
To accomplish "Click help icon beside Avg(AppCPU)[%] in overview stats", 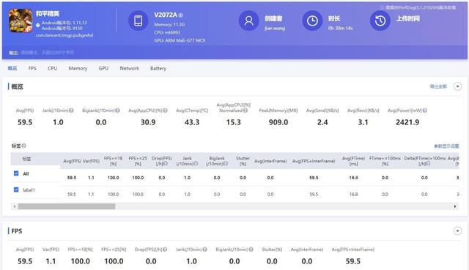I will 165,110.
